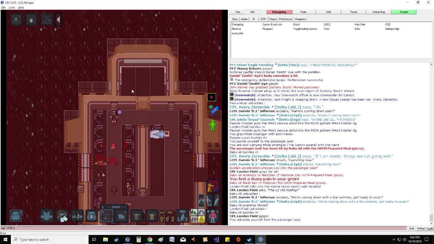Collapse the action buttons with the arrow
Screen dimensions: 434x244
click(58, 20)
